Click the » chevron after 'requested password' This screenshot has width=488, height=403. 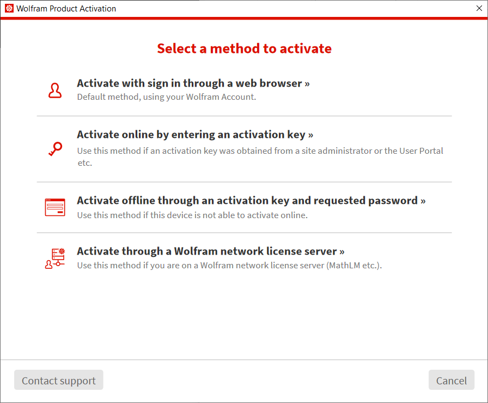pos(423,201)
